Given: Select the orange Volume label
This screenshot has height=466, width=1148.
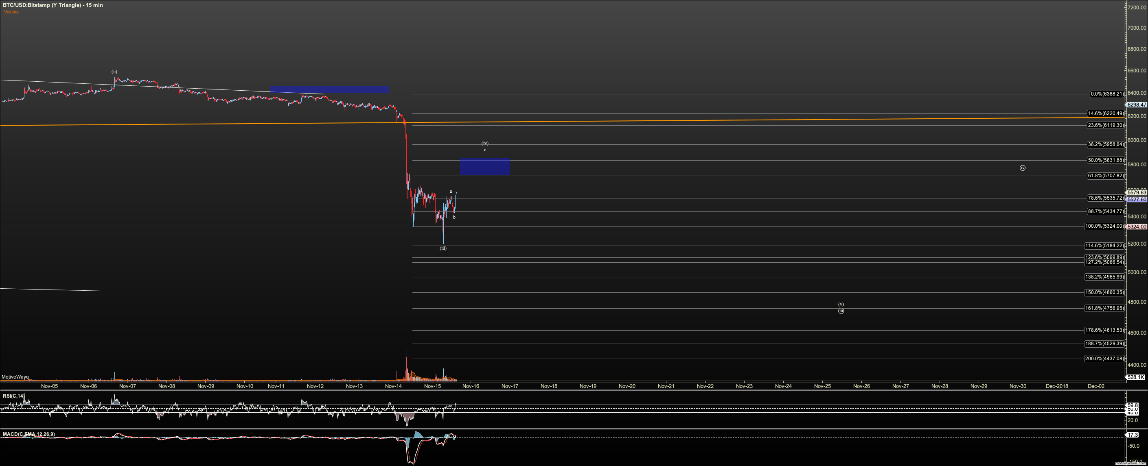Looking at the screenshot, I should [11, 12].
